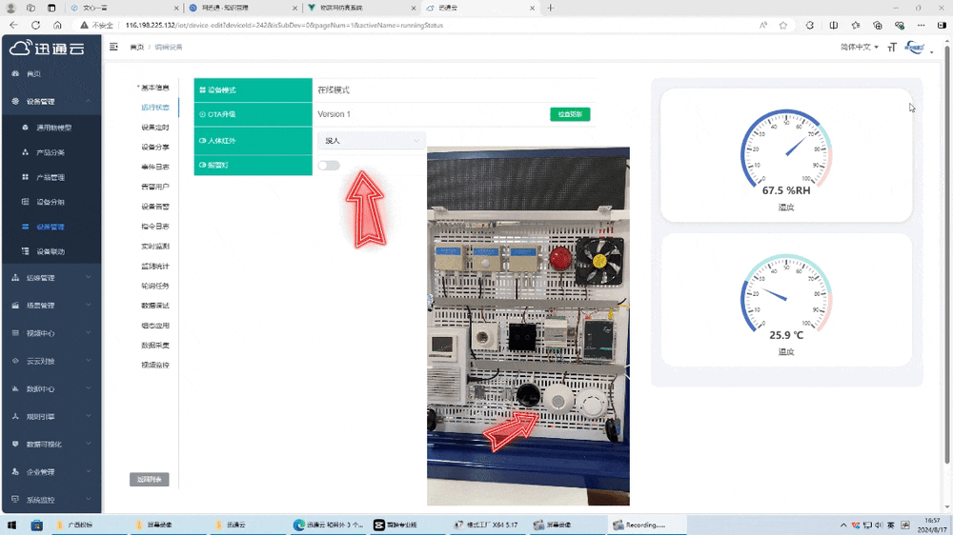953x535 pixels.
Task: Click the 首页 home icon in sidebar
Action: 15,73
